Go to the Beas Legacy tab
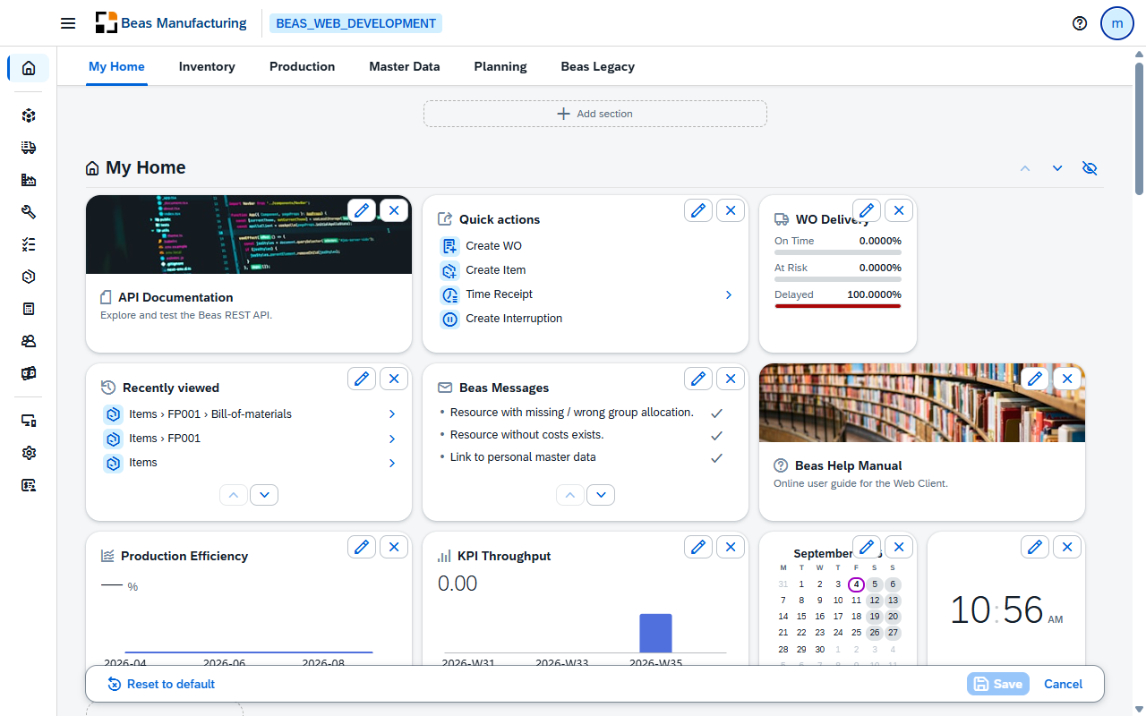The image size is (1146, 716). click(598, 66)
